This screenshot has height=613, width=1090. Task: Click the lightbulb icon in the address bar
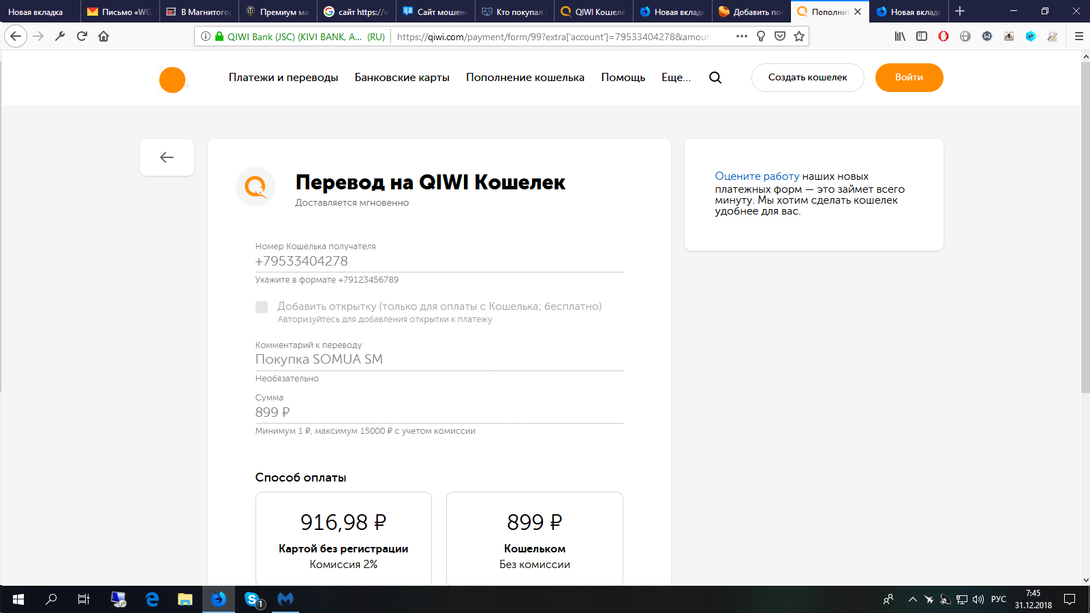pos(761,36)
